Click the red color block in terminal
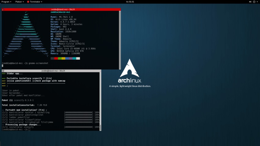Image resolution: width=260 pixels, height=146 pixels. pos(56,58)
